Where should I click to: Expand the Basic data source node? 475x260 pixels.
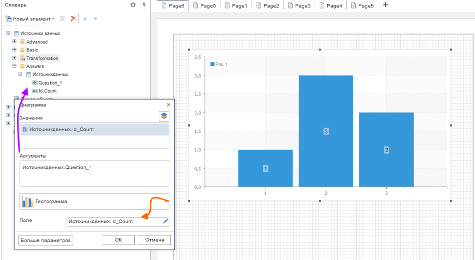click(x=15, y=50)
